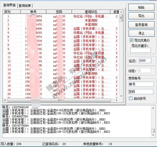This screenshot has height=147, width=157.
Task: Click log line 帐号: 15019778094
Action: tap(16, 126)
